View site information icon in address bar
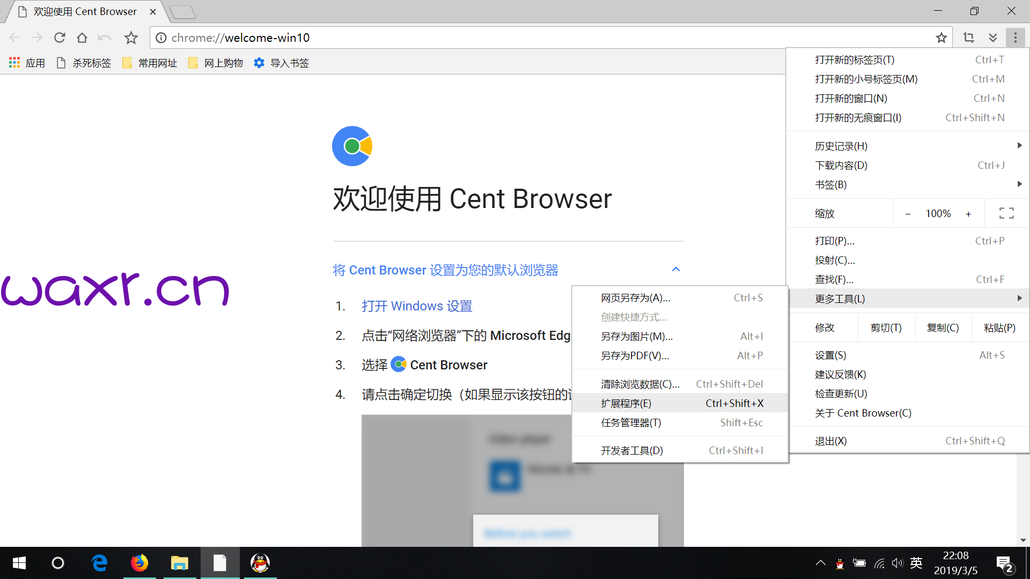 click(160, 38)
